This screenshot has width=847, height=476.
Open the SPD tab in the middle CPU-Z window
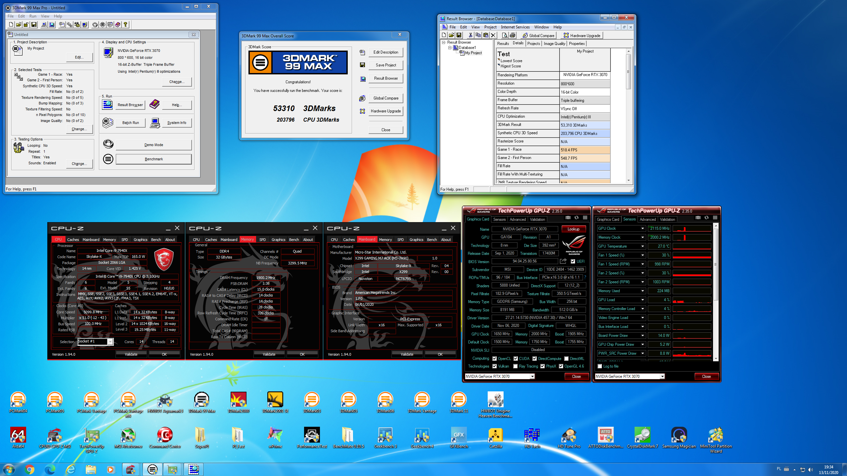(262, 240)
